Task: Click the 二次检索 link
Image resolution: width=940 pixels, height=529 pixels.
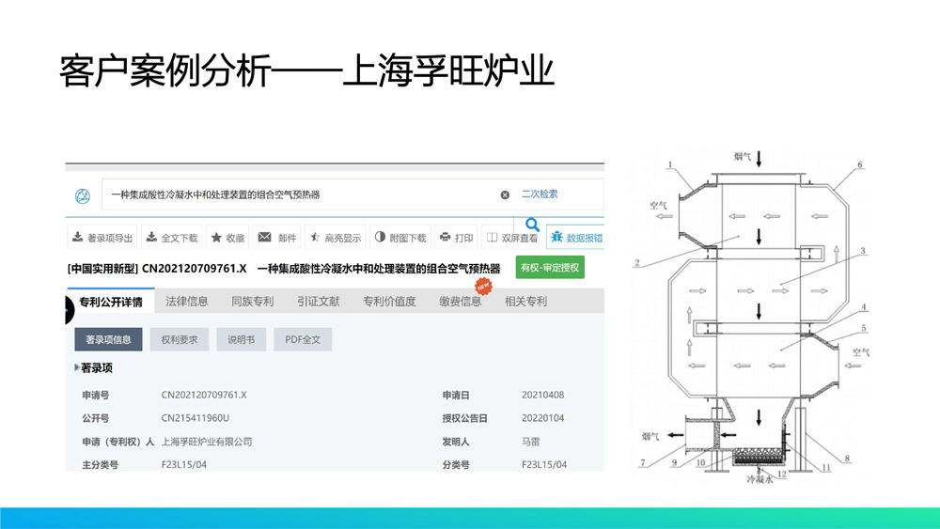Action: point(540,194)
